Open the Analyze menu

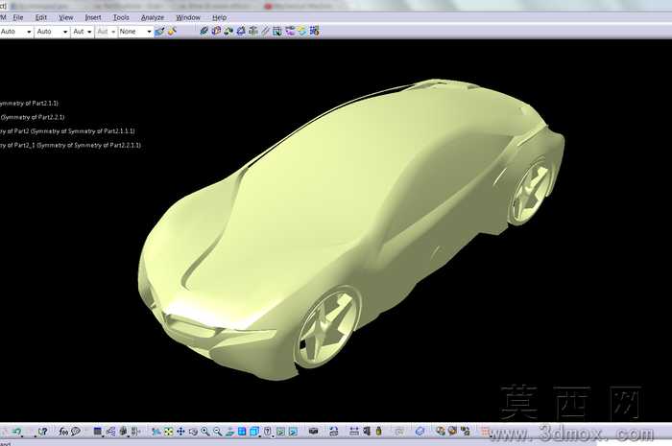coord(153,17)
